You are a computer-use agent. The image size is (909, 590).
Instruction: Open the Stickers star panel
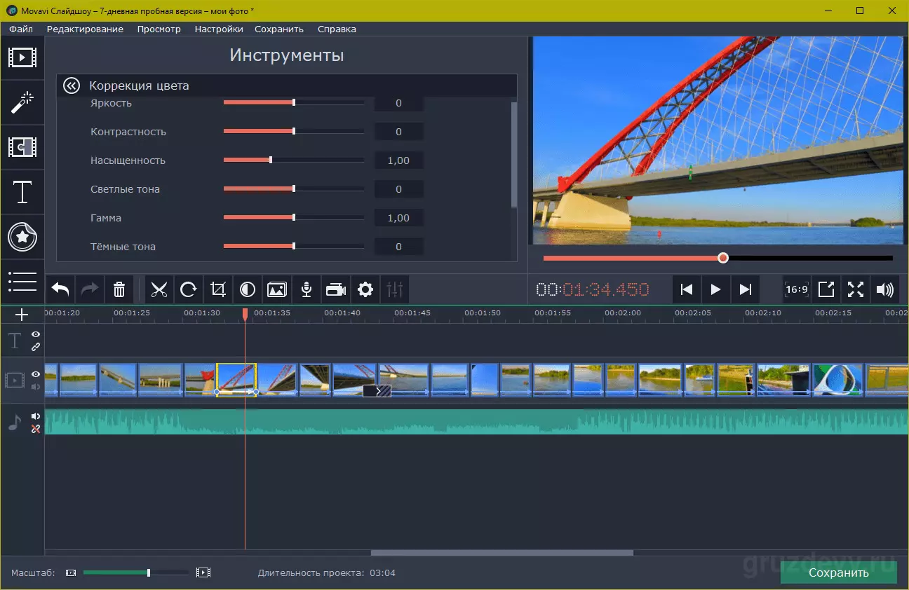(x=22, y=237)
